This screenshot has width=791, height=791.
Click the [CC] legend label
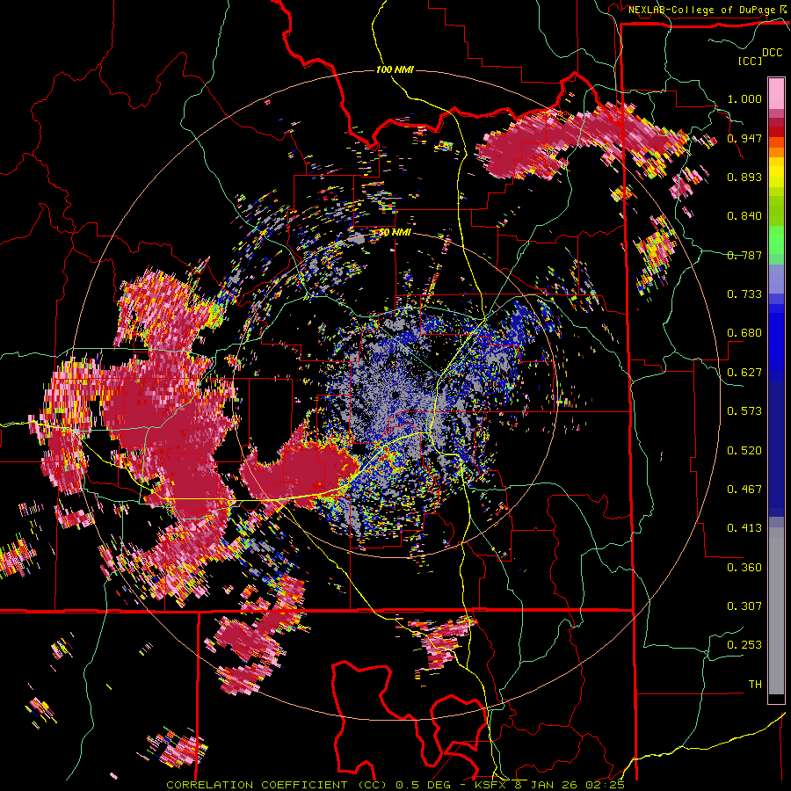(750, 61)
